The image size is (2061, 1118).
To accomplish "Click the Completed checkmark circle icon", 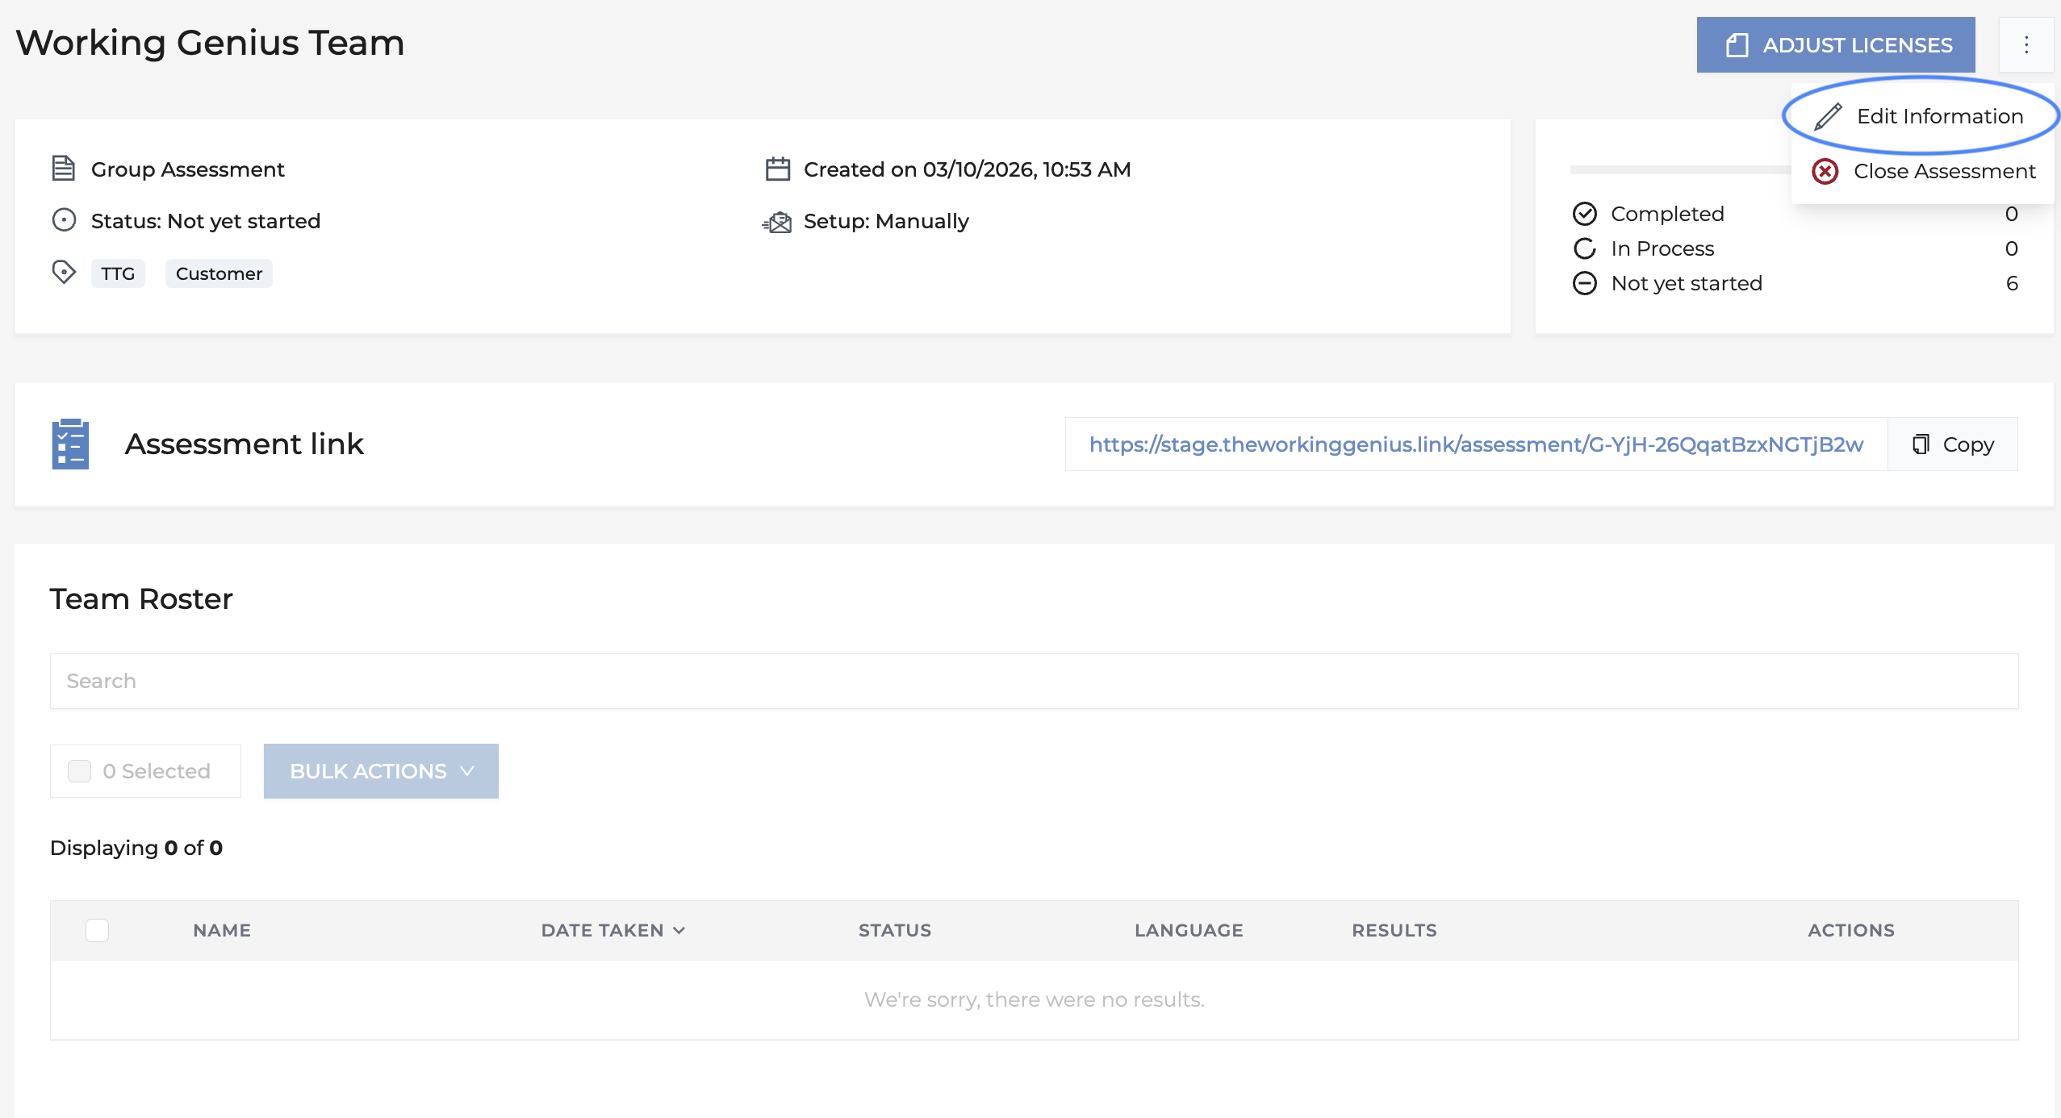I will click(x=1584, y=214).
